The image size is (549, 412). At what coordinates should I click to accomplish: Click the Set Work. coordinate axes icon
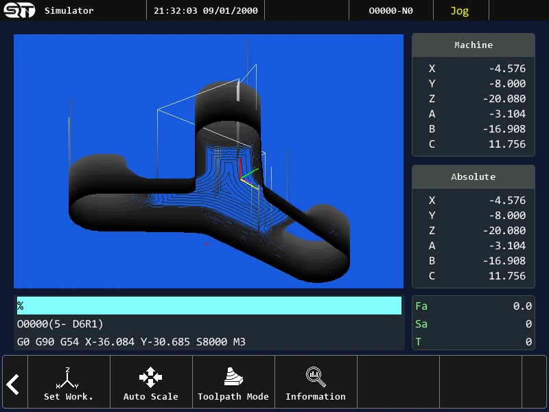(x=67, y=378)
